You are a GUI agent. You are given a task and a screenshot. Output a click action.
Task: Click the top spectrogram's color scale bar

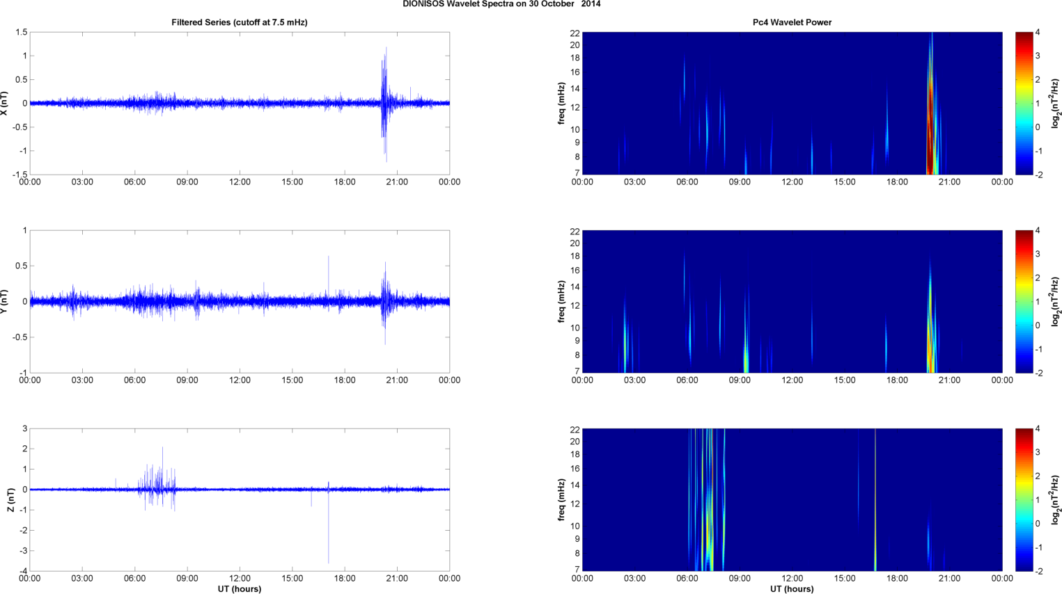click(x=1024, y=103)
